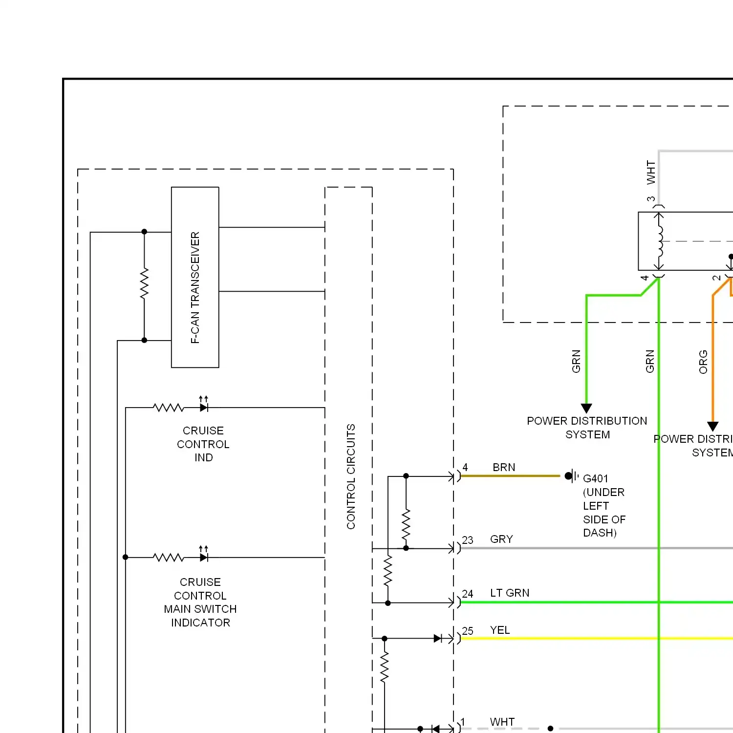The height and width of the screenshot is (733, 733).
Task: Click the G401 (UNDER LEFT SIDE OF DASH) text
Action: click(604, 505)
